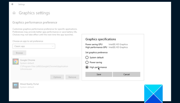Click the Settings window title text
Viewport: 180px width, 103px height.
tap(22, 4)
